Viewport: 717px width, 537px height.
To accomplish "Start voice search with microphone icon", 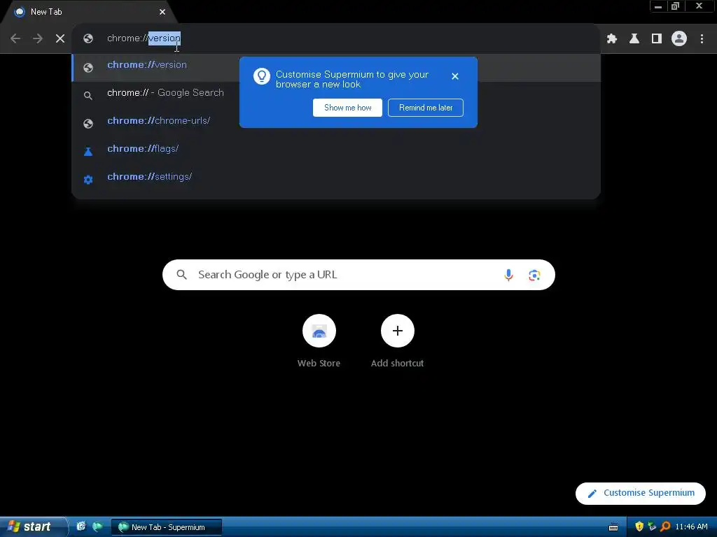I will pos(508,275).
